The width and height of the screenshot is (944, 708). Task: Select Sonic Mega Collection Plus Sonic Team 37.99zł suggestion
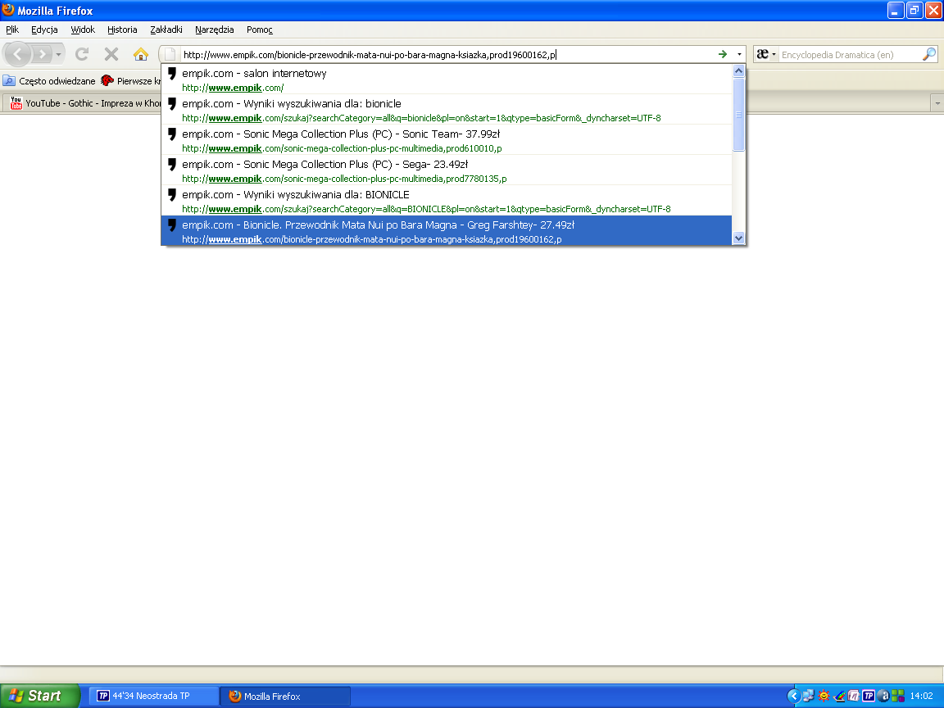[446, 140]
